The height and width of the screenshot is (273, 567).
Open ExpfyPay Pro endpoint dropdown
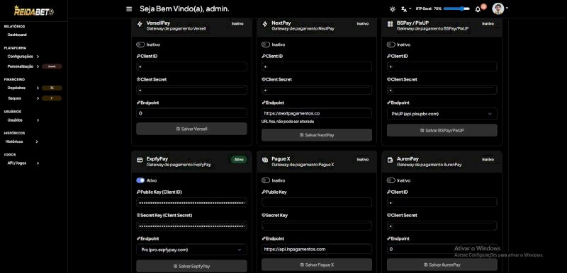[191, 250]
